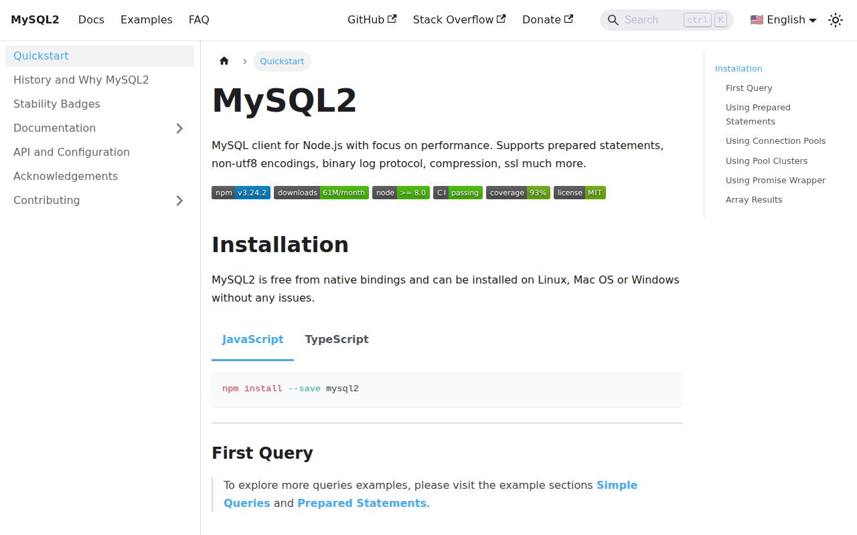Jump to Using Connection Pools section

coord(775,140)
